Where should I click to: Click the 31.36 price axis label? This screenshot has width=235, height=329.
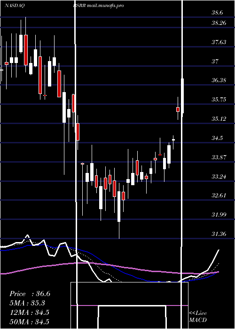coord(219,234)
